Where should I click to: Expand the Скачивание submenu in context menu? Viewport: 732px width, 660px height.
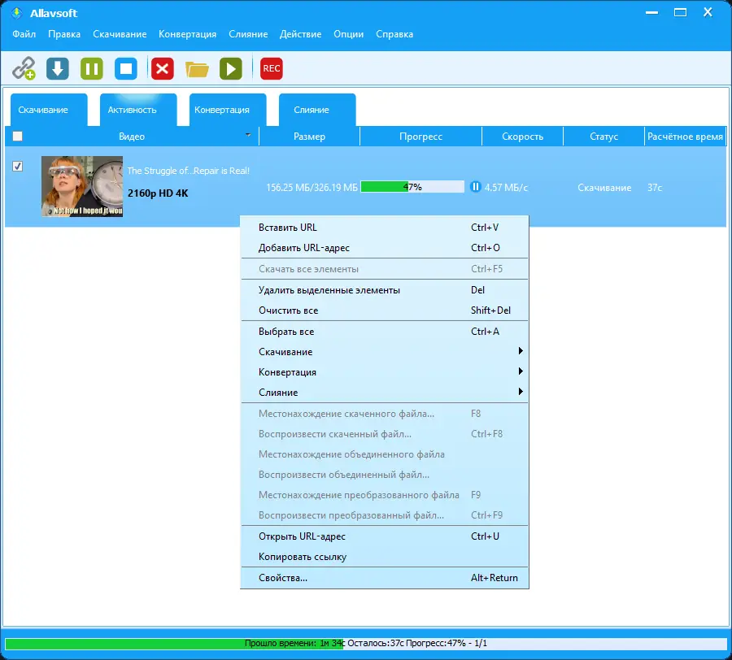coord(384,352)
